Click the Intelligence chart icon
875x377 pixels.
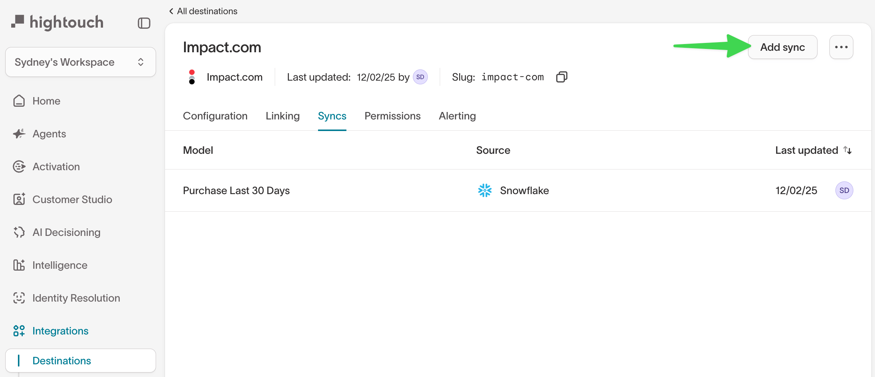(x=19, y=265)
